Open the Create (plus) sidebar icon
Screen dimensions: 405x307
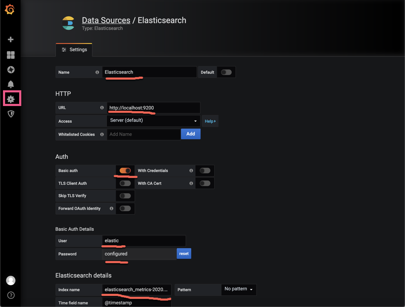point(10,39)
